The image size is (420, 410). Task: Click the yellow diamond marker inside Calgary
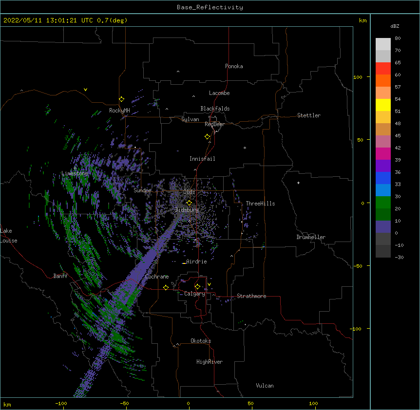pos(197,287)
